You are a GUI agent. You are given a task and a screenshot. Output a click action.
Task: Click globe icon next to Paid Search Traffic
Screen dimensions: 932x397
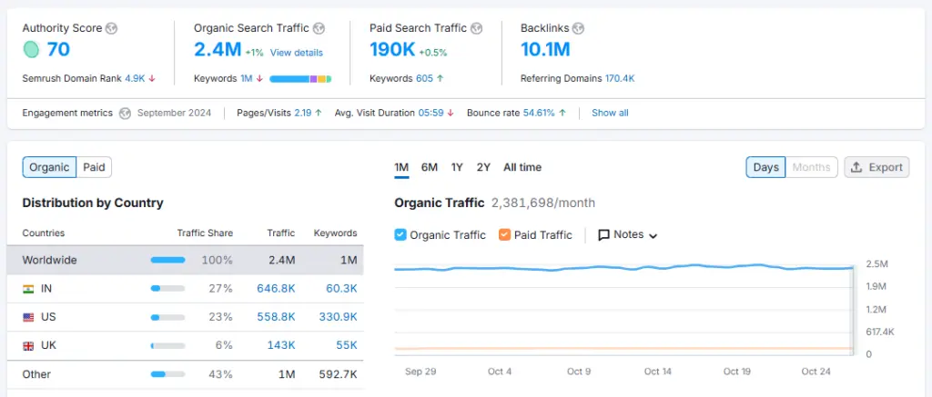(x=477, y=29)
